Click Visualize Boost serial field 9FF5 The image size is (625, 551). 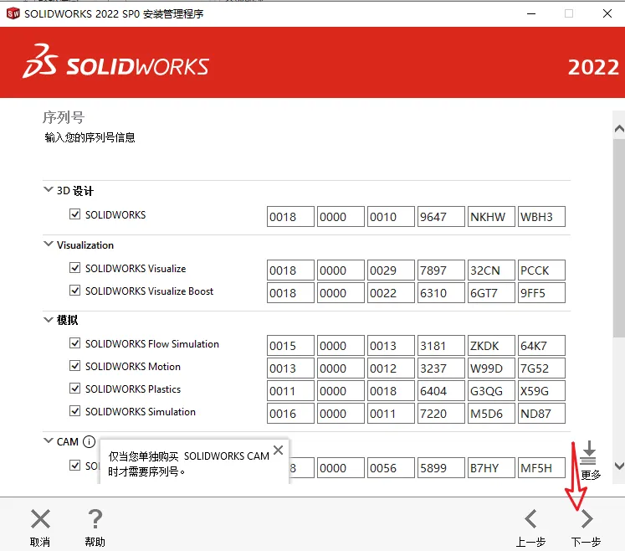541,293
